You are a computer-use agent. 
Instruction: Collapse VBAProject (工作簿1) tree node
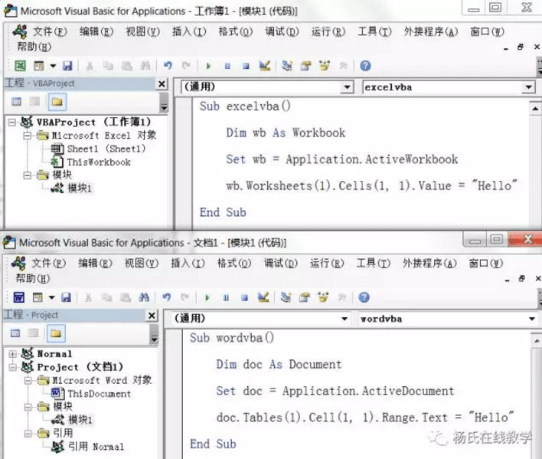(x=12, y=122)
